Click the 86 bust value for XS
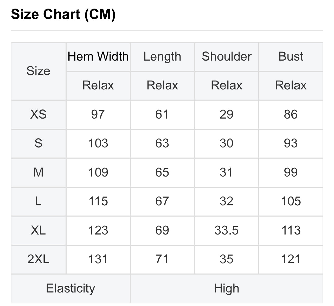This screenshot has height=306, width=334. (x=291, y=115)
